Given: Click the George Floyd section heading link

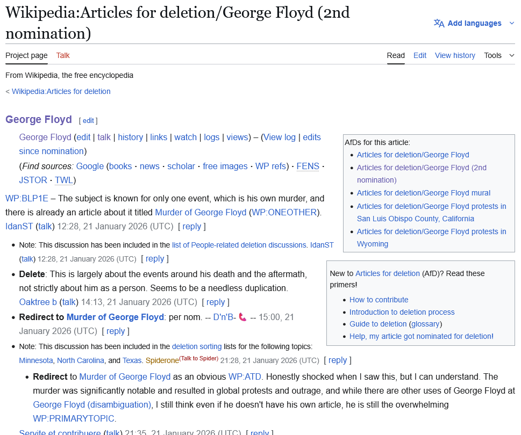Looking at the screenshot, I should tap(39, 119).
